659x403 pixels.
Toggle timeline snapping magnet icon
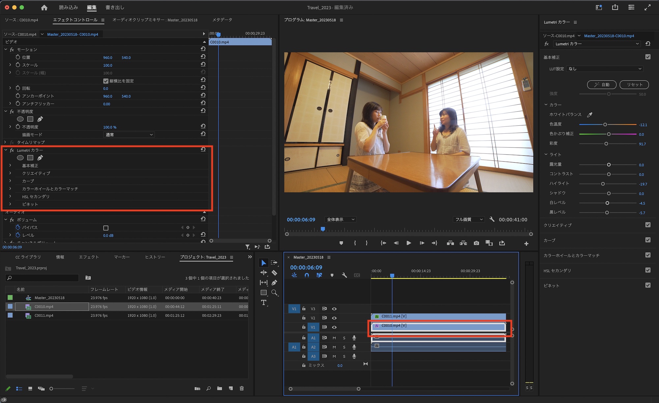pos(307,275)
